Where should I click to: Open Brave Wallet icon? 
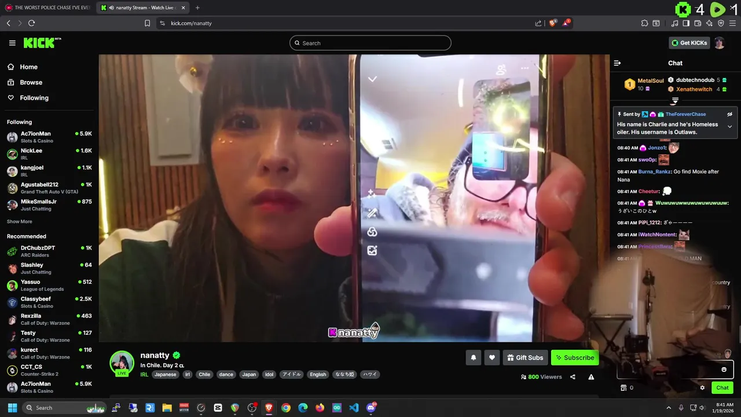click(x=698, y=23)
